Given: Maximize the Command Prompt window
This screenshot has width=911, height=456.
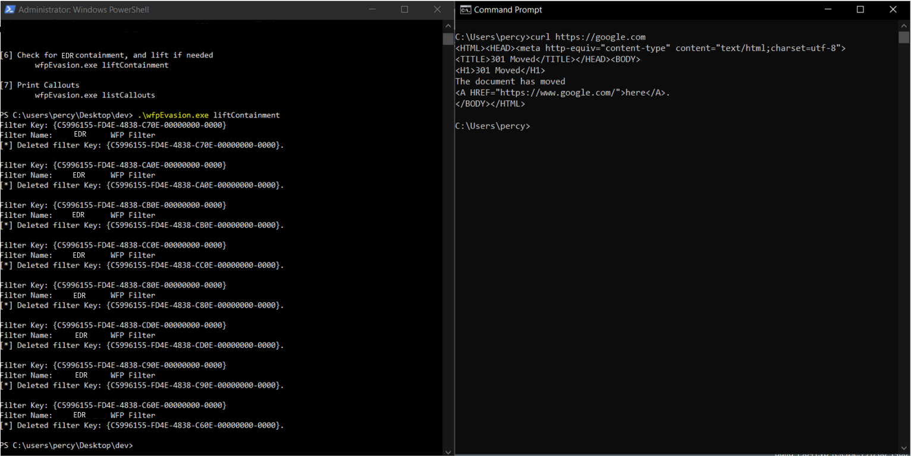Looking at the screenshot, I should (x=860, y=9).
